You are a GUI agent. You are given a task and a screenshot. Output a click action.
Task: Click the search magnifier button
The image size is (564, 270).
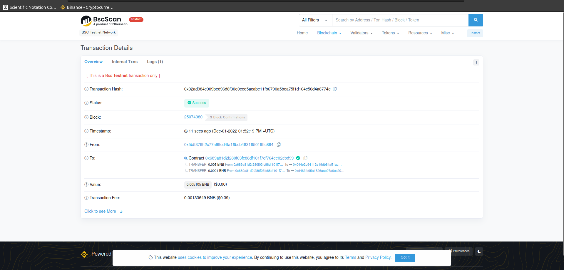tap(476, 20)
